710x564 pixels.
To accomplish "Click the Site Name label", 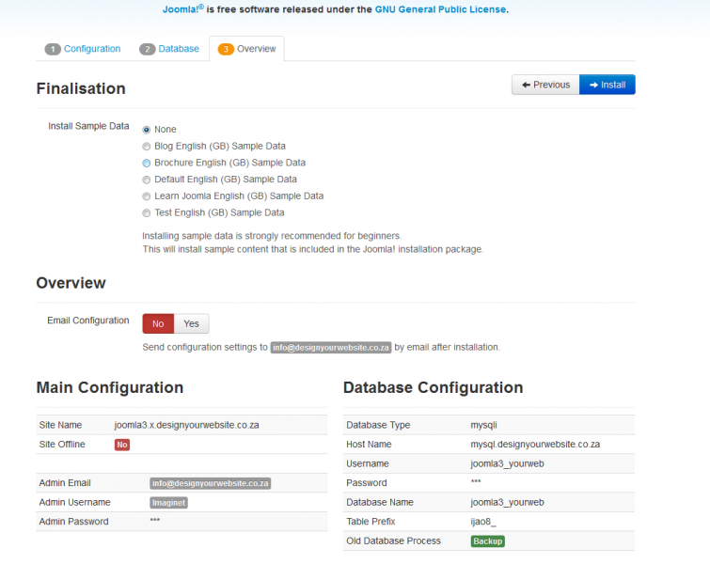I will [61, 425].
